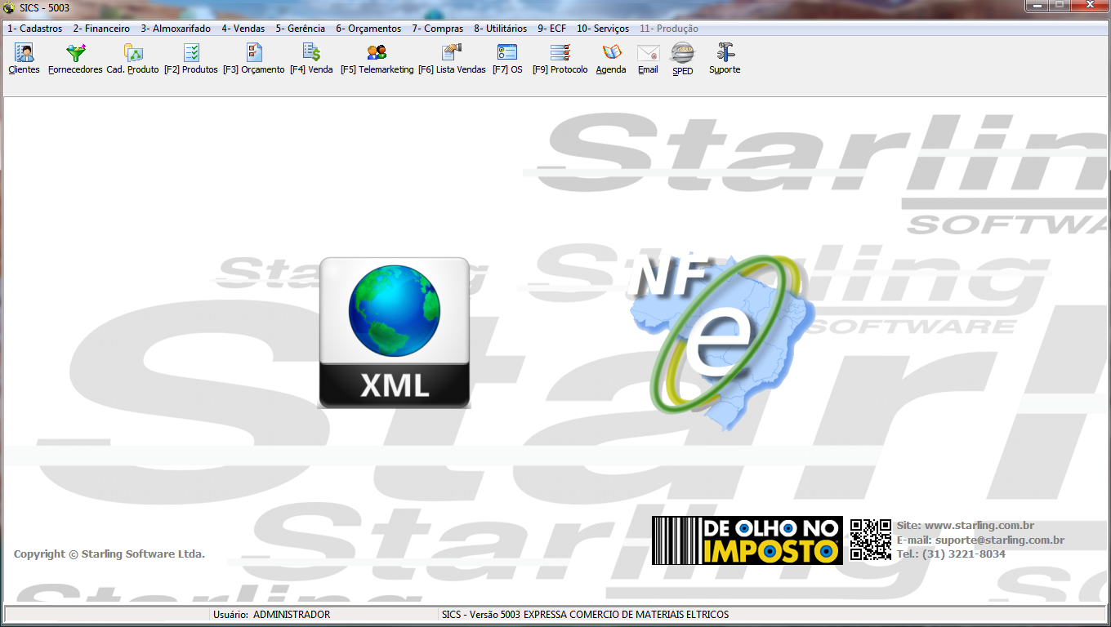Open the 4- Vendas menu

[x=243, y=29]
